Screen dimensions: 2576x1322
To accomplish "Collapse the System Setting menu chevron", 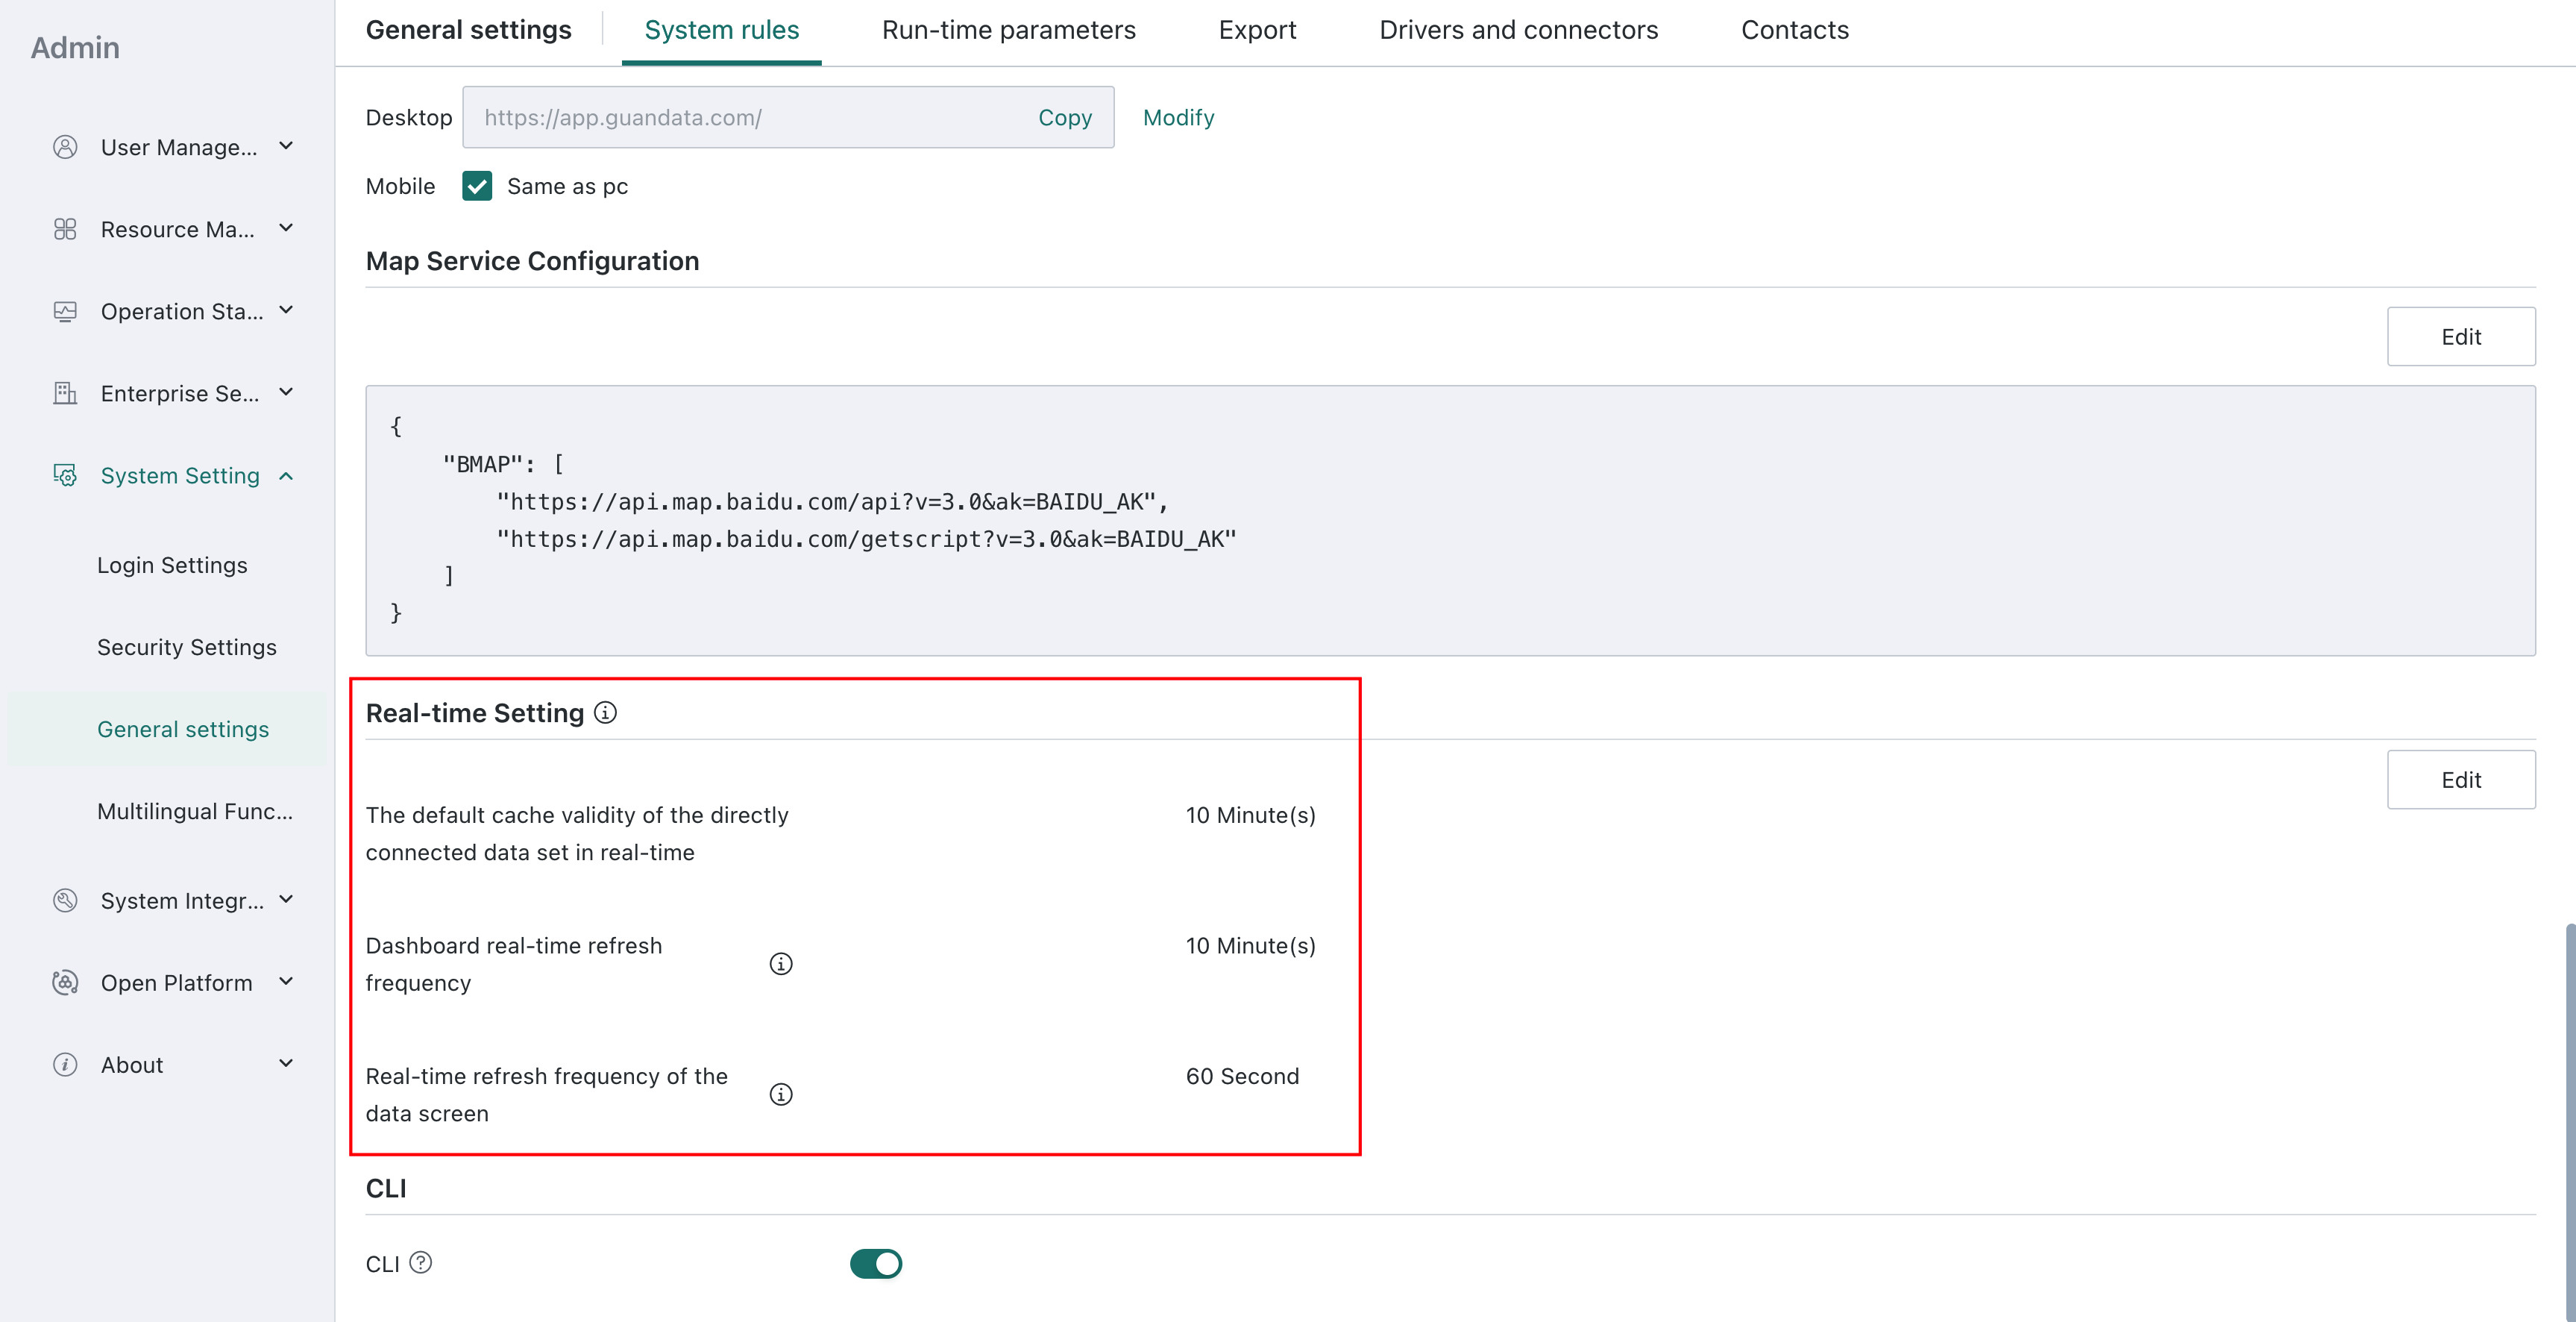I will (x=286, y=475).
